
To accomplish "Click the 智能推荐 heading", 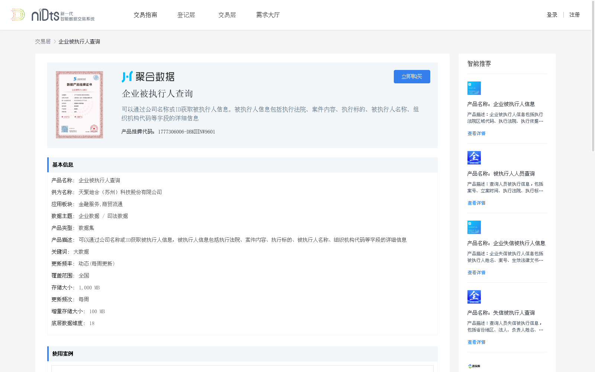I will click(479, 64).
